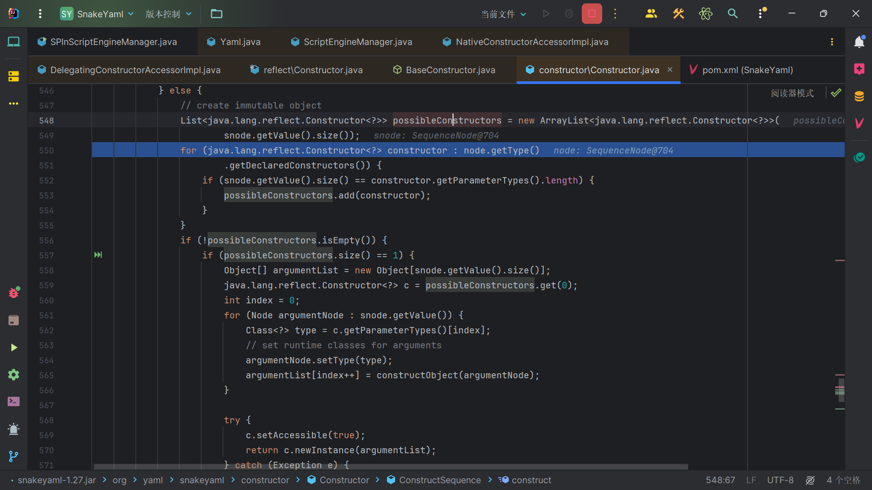This screenshot has height=490, width=872.
Task: Open Git branch tool window
Action: (x=14, y=456)
